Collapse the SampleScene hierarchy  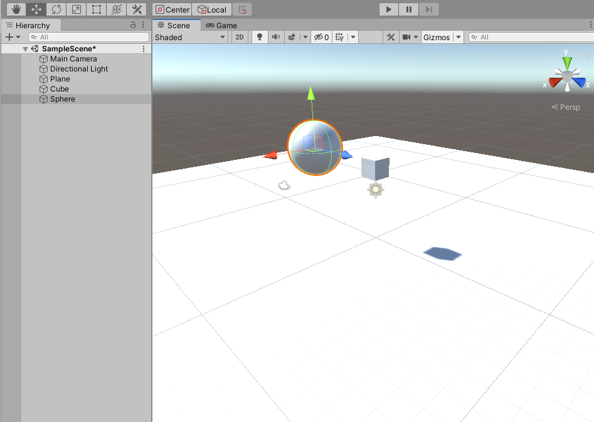coord(25,48)
